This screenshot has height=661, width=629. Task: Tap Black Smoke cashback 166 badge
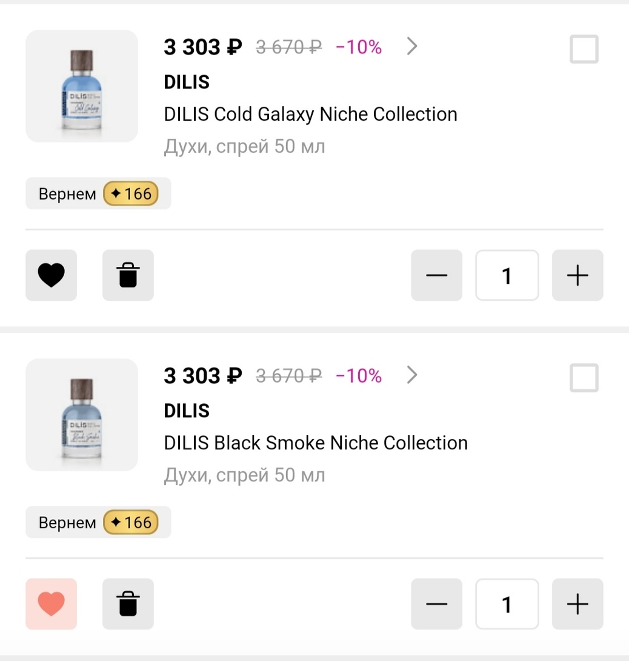coord(130,523)
